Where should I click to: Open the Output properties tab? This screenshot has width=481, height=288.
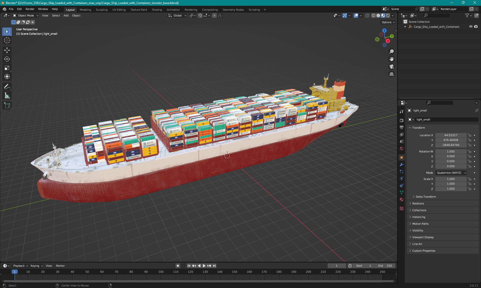tap(402, 127)
